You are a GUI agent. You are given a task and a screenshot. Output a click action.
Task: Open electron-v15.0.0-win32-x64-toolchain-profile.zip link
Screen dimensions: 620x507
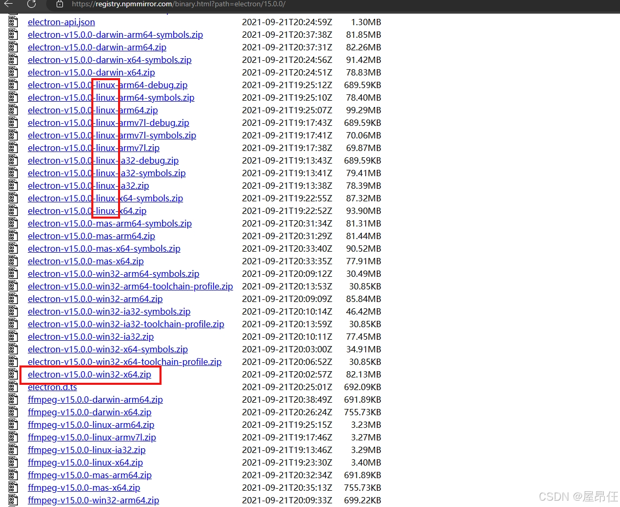[124, 362]
